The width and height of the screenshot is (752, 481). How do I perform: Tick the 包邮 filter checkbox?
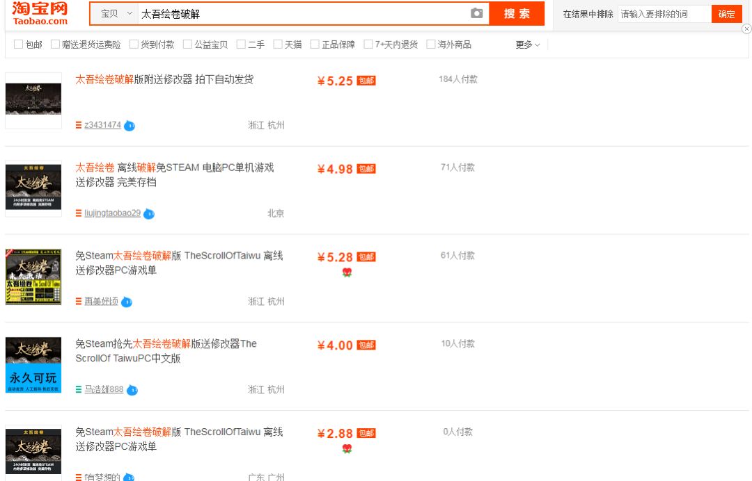pyautogui.click(x=19, y=44)
